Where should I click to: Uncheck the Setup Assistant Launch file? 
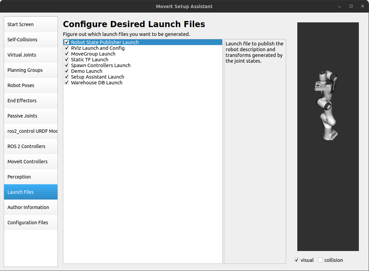67,77
